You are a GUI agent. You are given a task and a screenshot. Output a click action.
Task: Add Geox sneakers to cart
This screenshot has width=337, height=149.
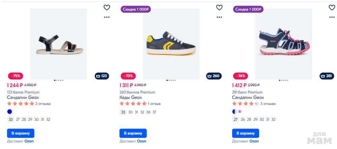click(133, 133)
